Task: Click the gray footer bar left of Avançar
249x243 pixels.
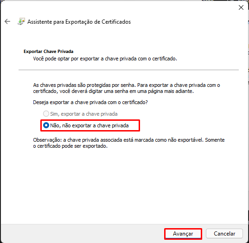Action: pos(83,234)
